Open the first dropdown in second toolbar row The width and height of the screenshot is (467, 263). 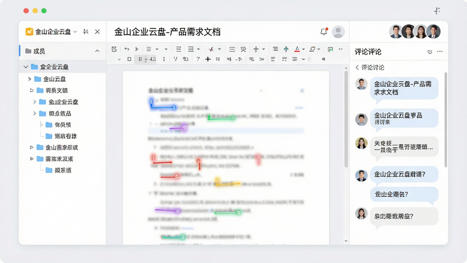point(119,59)
